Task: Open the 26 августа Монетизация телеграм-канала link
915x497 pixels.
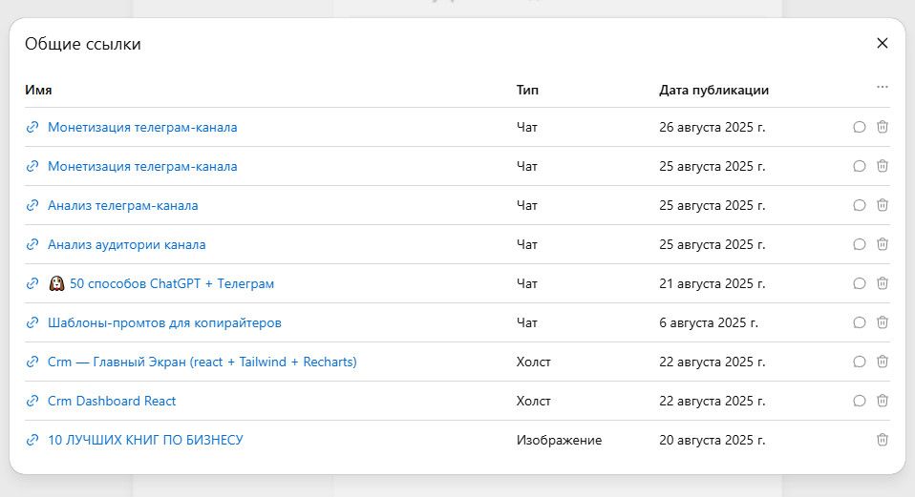Action: (x=142, y=127)
